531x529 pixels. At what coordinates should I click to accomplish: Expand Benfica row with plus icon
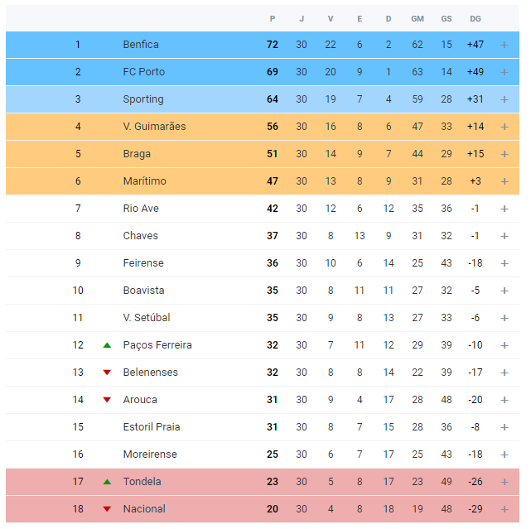pyautogui.click(x=504, y=45)
